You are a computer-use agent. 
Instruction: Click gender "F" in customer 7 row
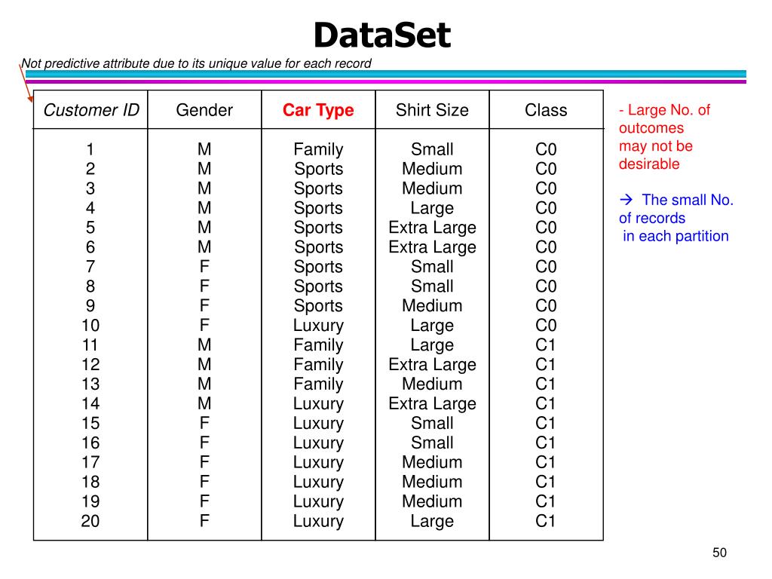click(204, 266)
